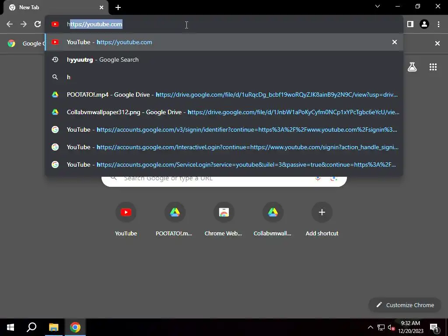The image size is (448, 336).
Task: Open YouTube signin/identifier accounts suggestion
Action: (x=224, y=129)
